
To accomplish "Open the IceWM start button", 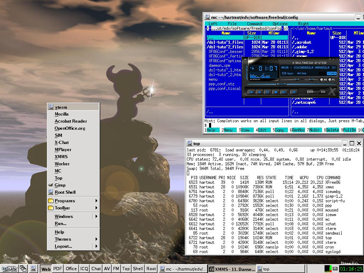I will pyautogui.click(x=9, y=269).
